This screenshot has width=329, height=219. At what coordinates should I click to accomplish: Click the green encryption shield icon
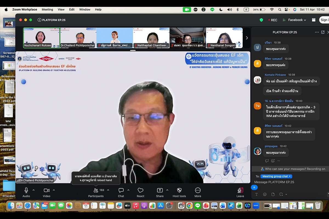[261, 20]
